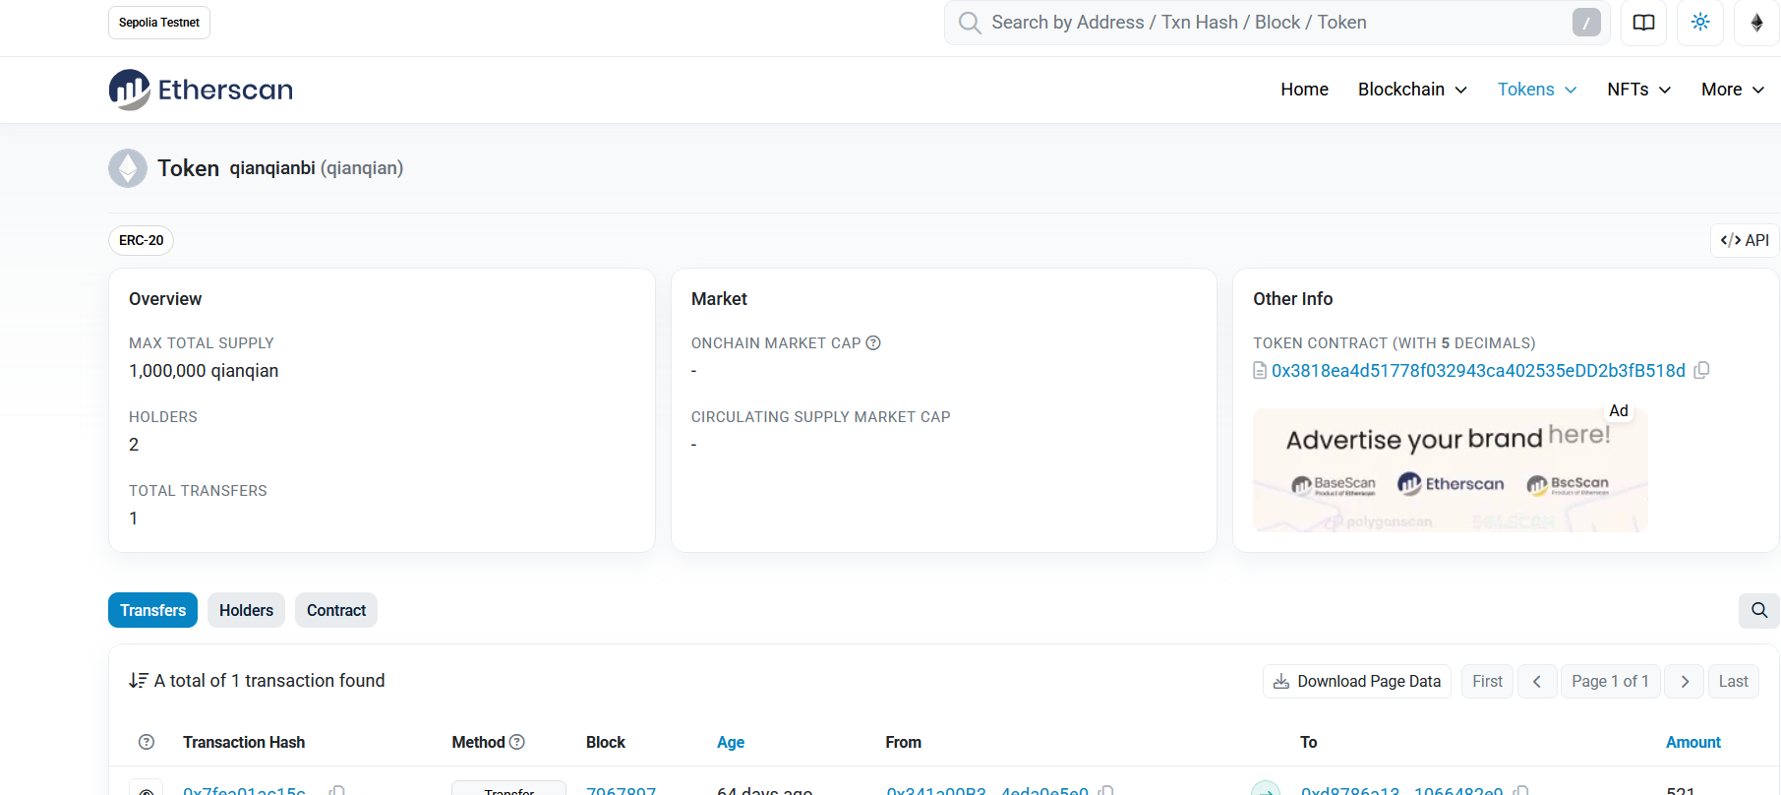Open the API link button

(1745, 240)
